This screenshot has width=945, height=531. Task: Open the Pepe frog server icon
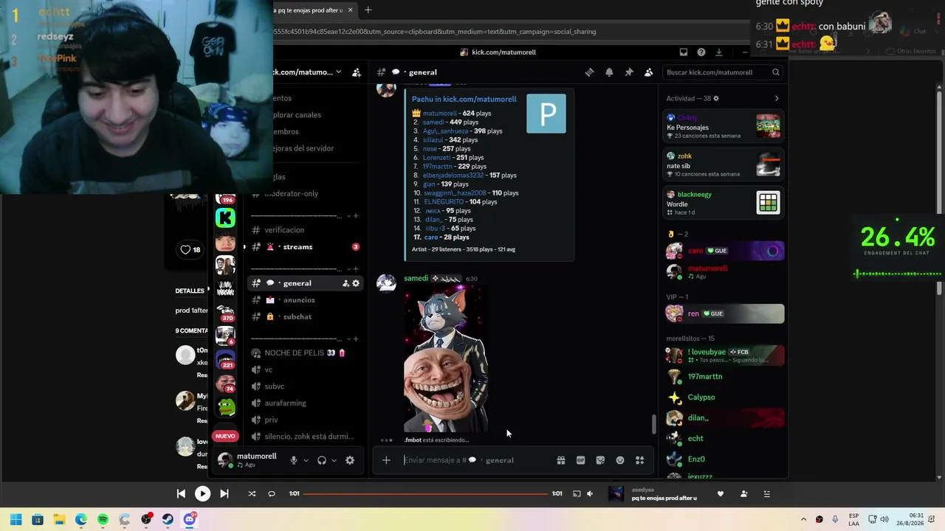click(225, 407)
